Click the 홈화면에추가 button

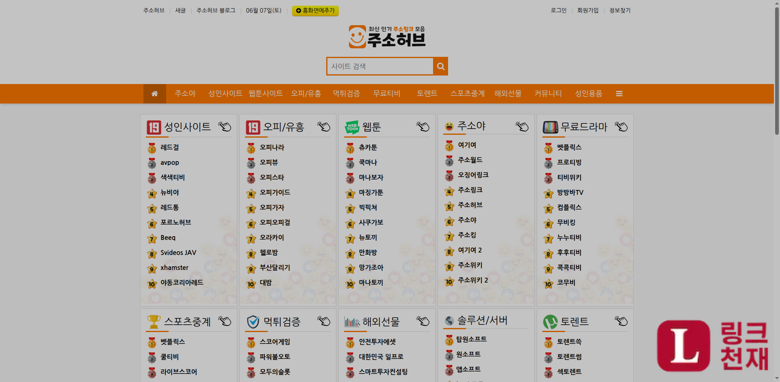pyautogui.click(x=315, y=11)
